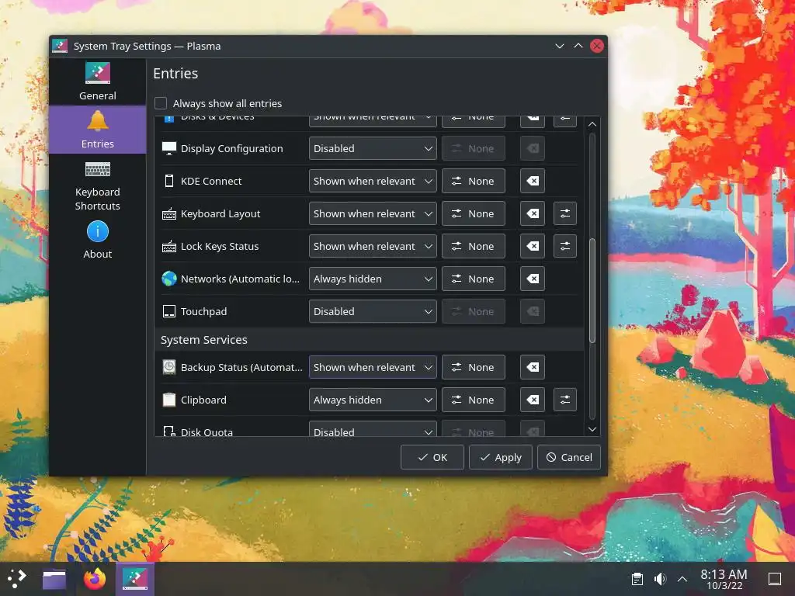Click System Settings taskbar entry
The height and width of the screenshot is (596, 795).
pos(135,579)
